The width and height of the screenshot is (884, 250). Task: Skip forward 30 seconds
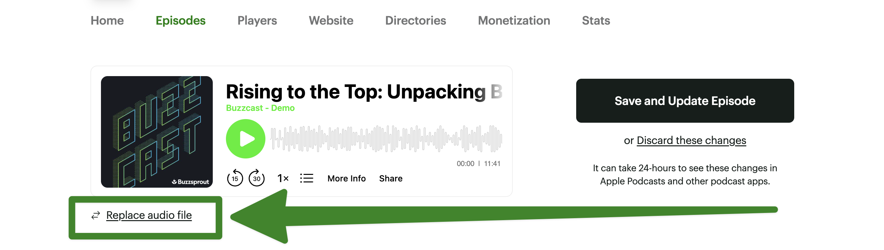pyautogui.click(x=256, y=178)
